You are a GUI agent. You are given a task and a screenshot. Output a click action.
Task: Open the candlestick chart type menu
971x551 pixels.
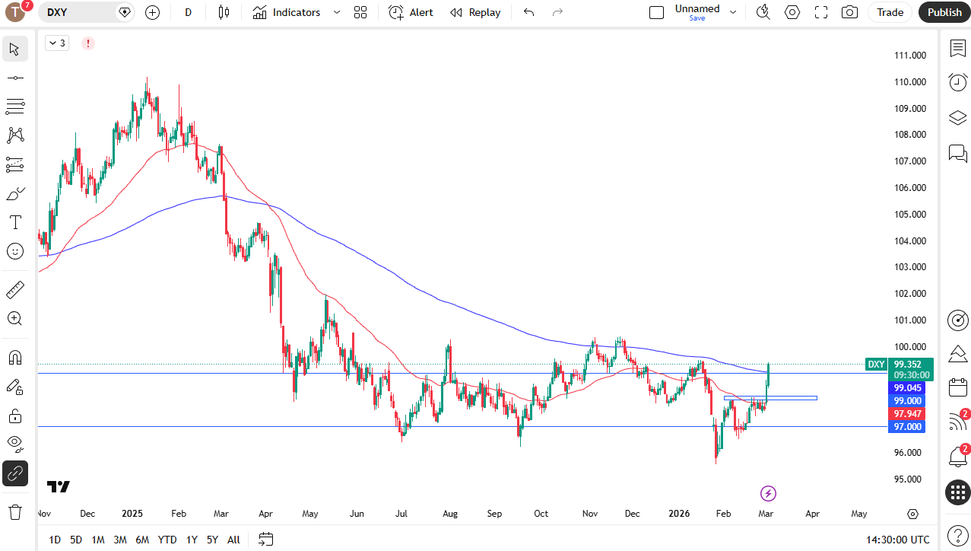(223, 12)
